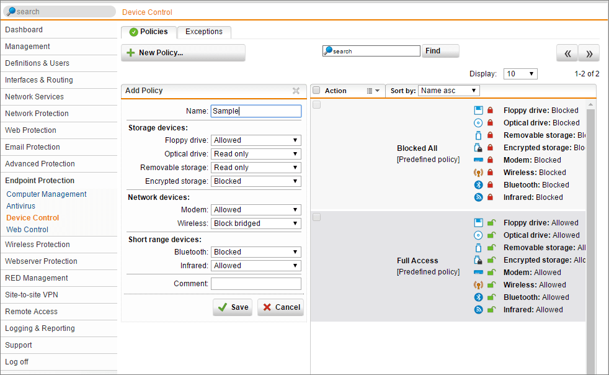Click the sidebar search field
This screenshot has height=375, width=609.
[x=60, y=11]
